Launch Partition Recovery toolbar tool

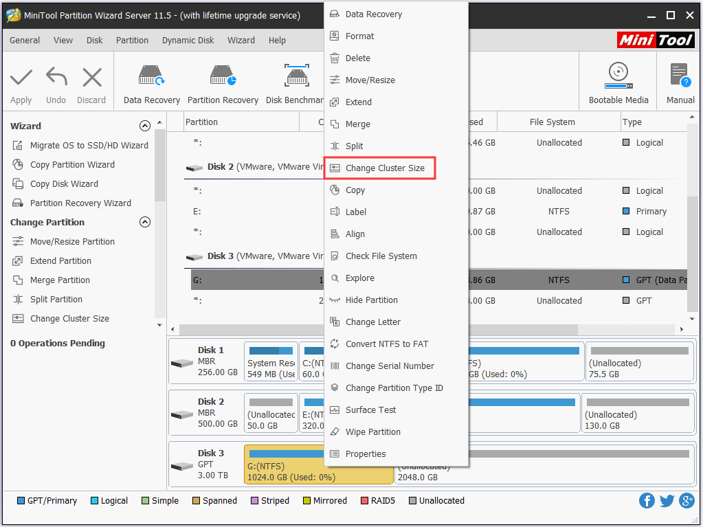click(x=223, y=85)
